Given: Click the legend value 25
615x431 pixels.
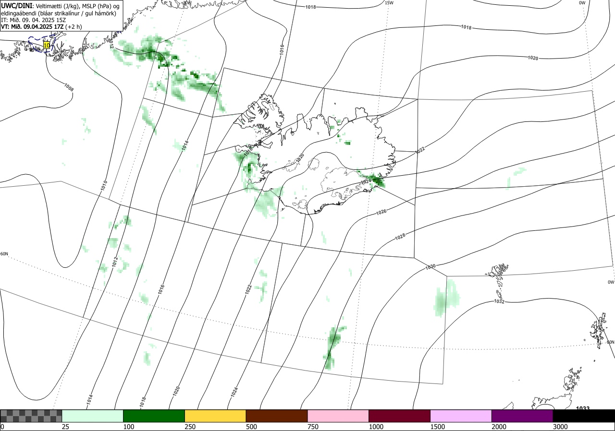Looking at the screenshot, I should point(65,427).
